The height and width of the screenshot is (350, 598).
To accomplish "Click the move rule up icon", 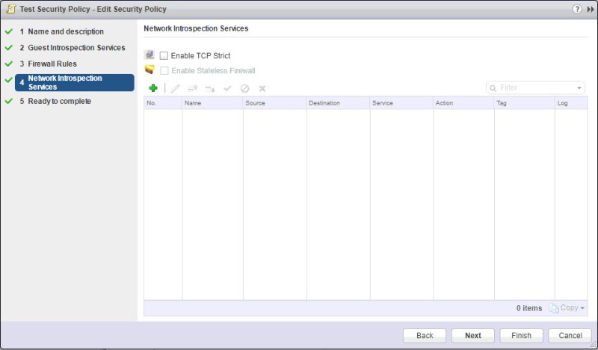I will [192, 88].
